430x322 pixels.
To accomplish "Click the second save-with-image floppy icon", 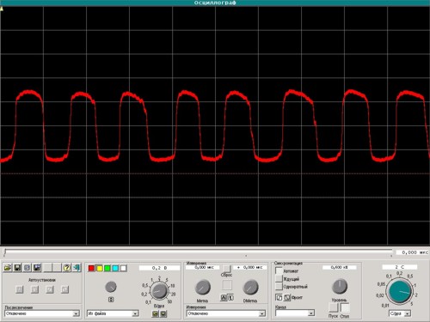I will click(x=37, y=268).
